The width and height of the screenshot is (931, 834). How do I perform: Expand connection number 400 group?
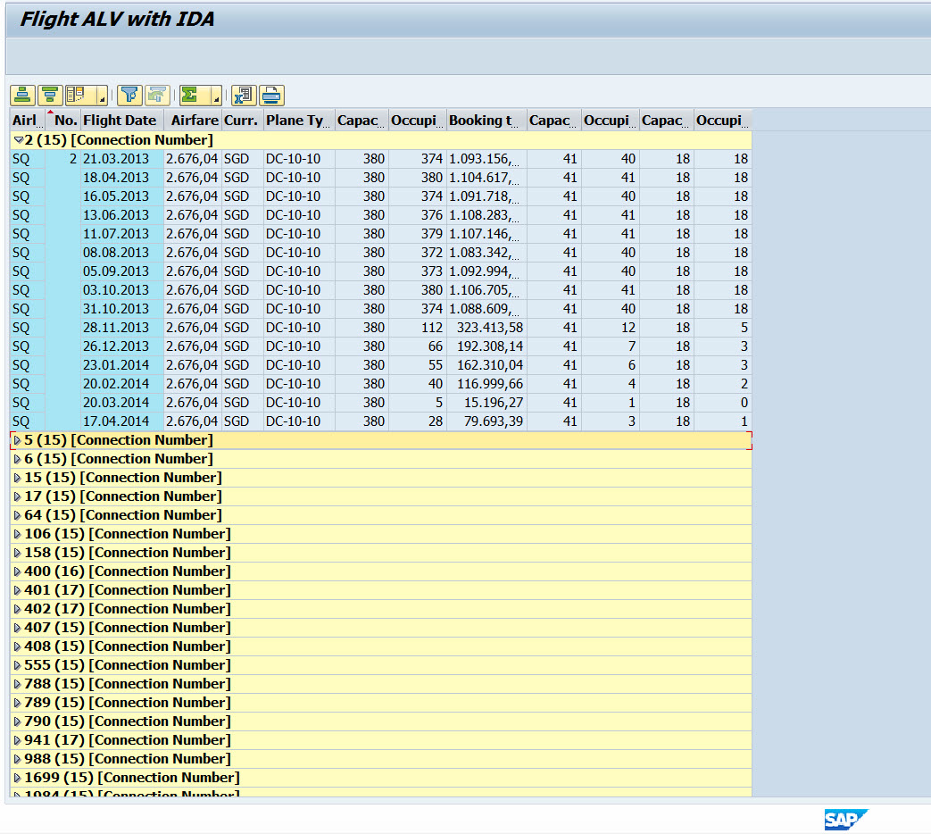pyautogui.click(x=17, y=571)
